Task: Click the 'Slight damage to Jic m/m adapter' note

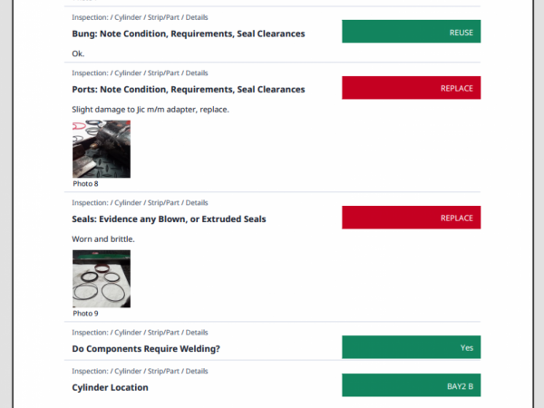Action: pyautogui.click(x=151, y=110)
